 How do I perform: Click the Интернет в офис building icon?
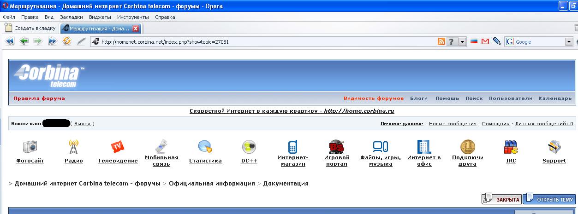[x=424, y=147]
